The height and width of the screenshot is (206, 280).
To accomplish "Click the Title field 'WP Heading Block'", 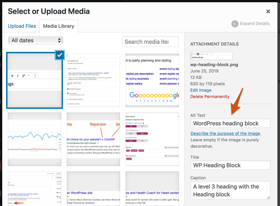I will click(230, 165).
